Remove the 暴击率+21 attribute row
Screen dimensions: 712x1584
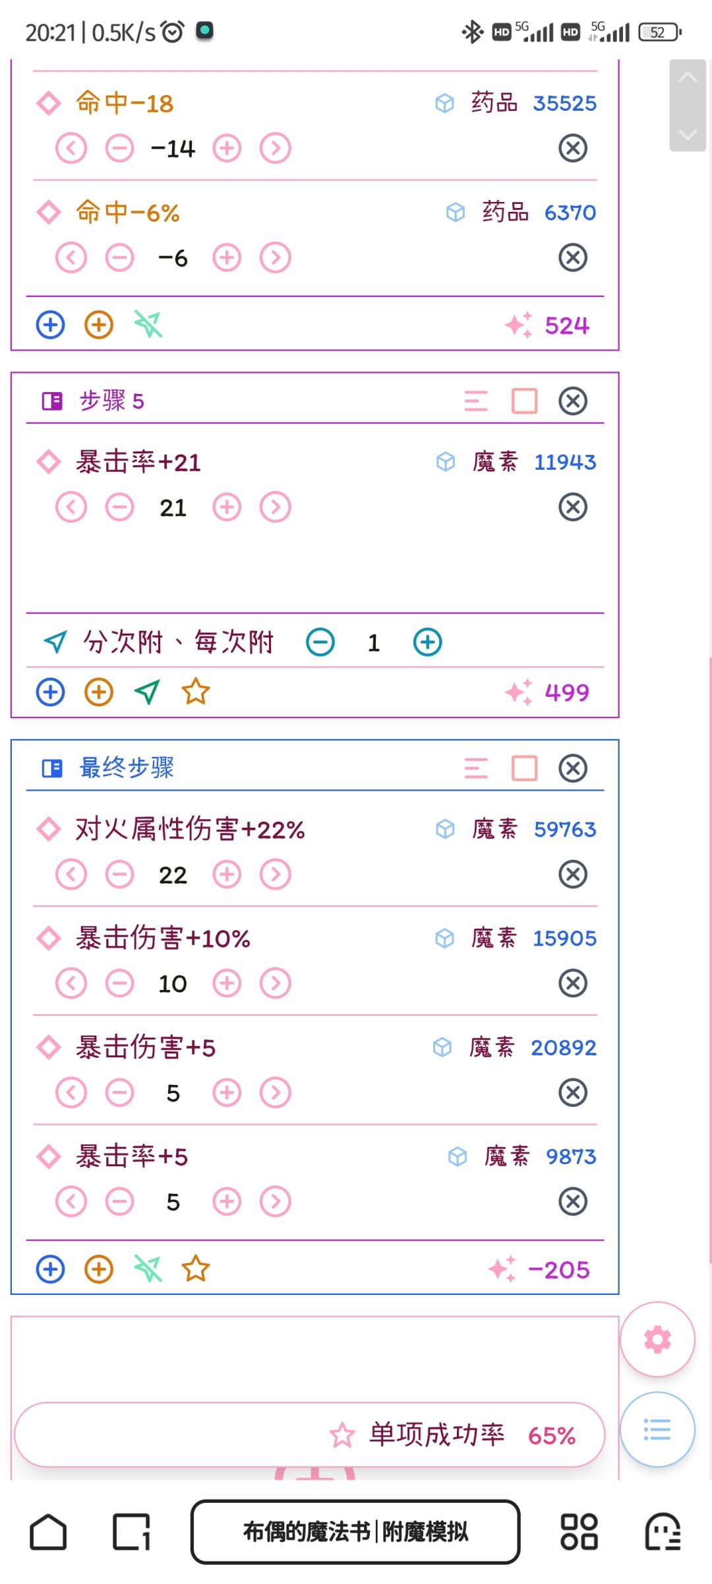click(573, 508)
